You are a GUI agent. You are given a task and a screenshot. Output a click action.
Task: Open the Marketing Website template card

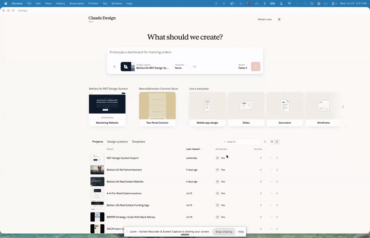107,109
